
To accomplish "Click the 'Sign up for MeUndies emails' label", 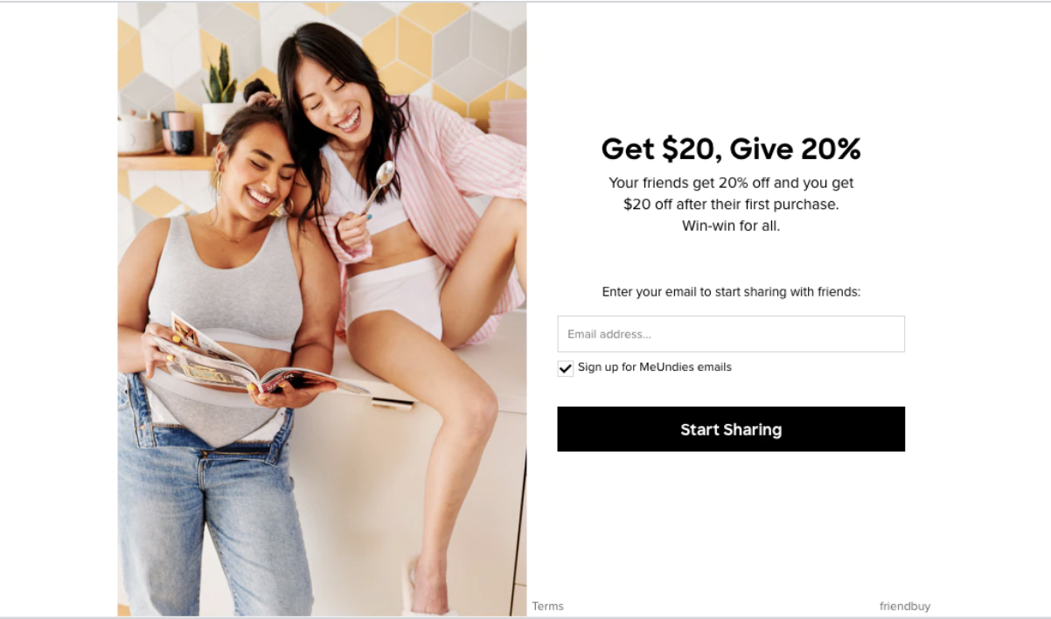I will (x=654, y=367).
